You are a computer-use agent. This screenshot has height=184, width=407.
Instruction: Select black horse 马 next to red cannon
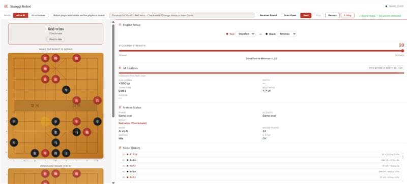click(x=76, y=132)
